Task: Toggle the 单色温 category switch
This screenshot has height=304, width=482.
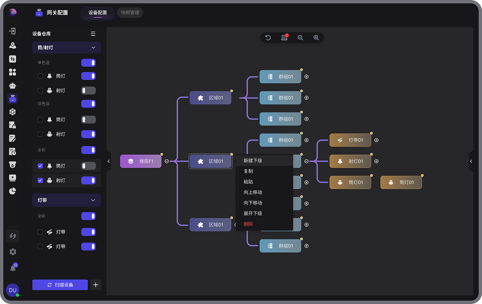Action: [x=88, y=63]
